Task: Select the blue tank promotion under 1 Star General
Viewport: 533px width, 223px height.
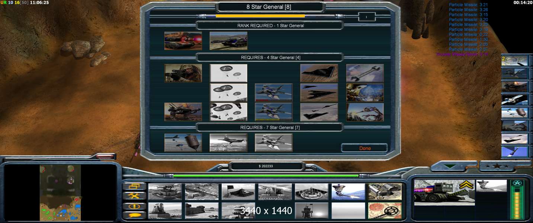Action: click(x=228, y=41)
